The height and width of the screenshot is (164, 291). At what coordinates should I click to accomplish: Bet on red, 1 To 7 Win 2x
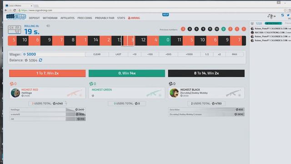[x=47, y=73]
